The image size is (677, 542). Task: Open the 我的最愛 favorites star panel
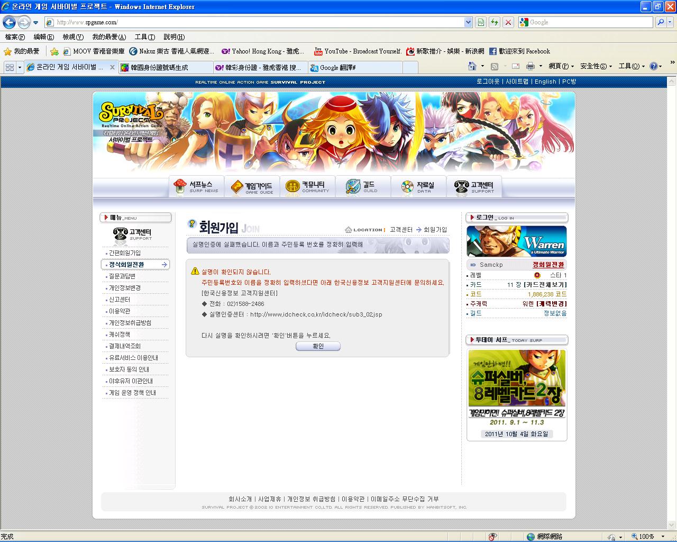[x=22, y=51]
